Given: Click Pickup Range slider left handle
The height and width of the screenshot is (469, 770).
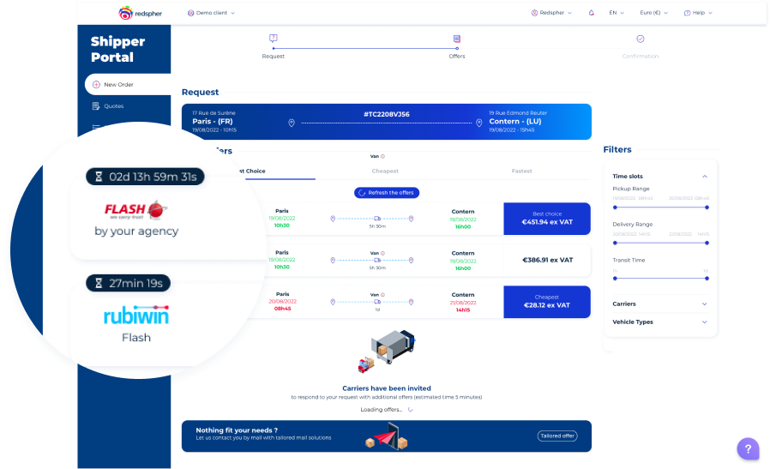Looking at the screenshot, I should click(615, 207).
